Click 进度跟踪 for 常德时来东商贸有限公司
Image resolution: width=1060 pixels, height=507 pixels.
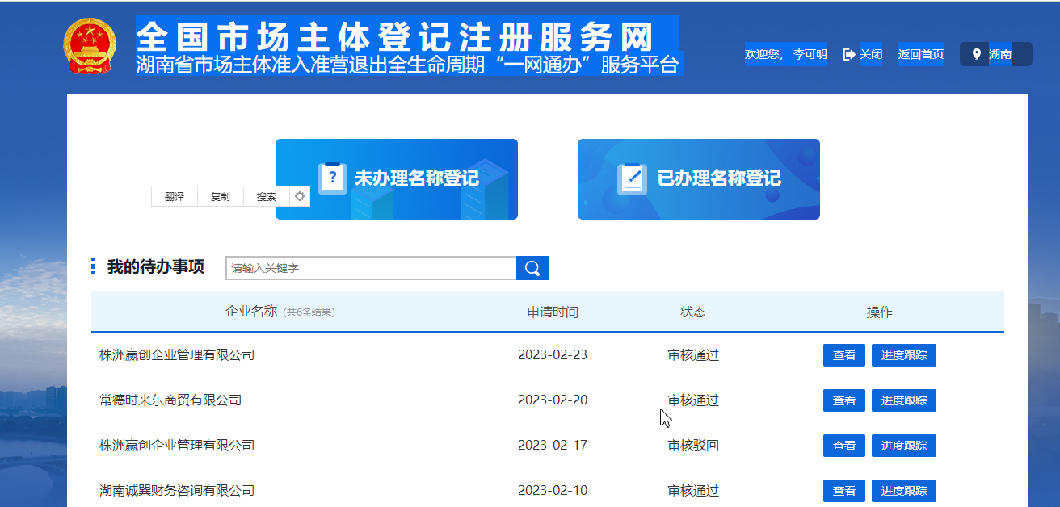(x=903, y=400)
